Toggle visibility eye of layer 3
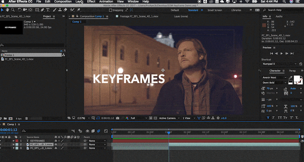The height and width of the screenshot is (162, 304). 1,148
